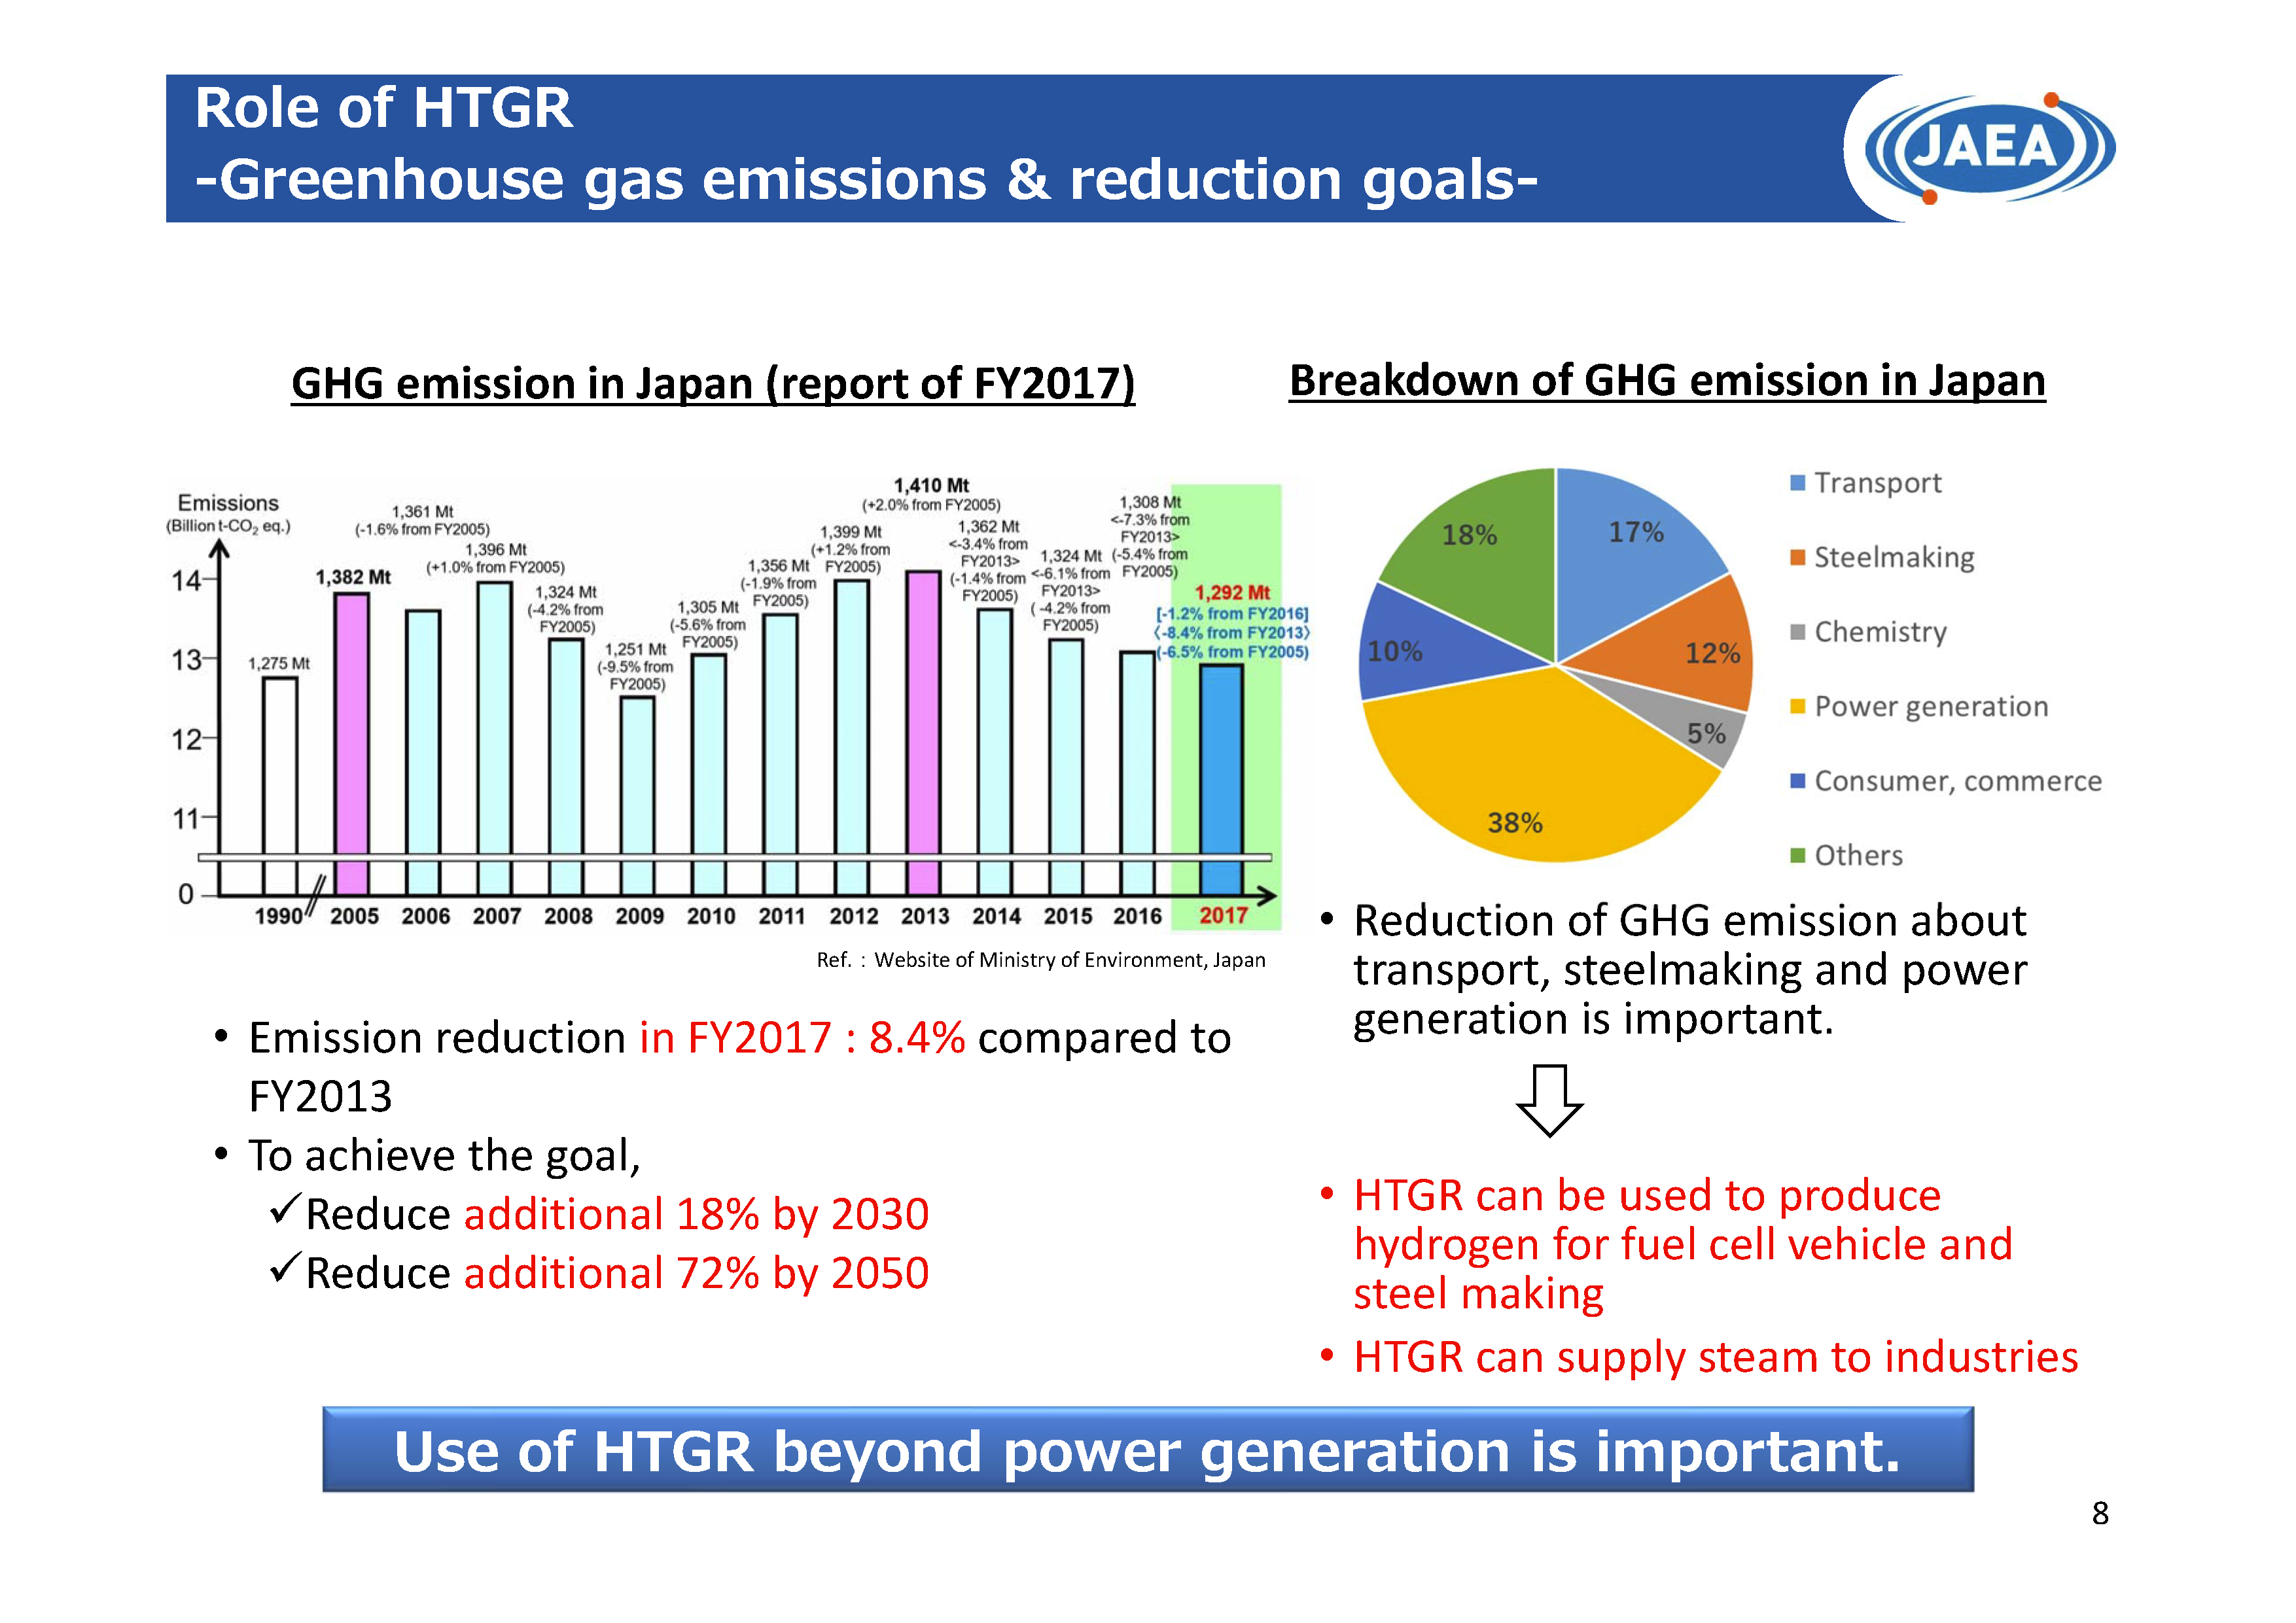Click the Steelmaking legend orange square
Viewport: 2296px width, 1623px height.
1797,557
